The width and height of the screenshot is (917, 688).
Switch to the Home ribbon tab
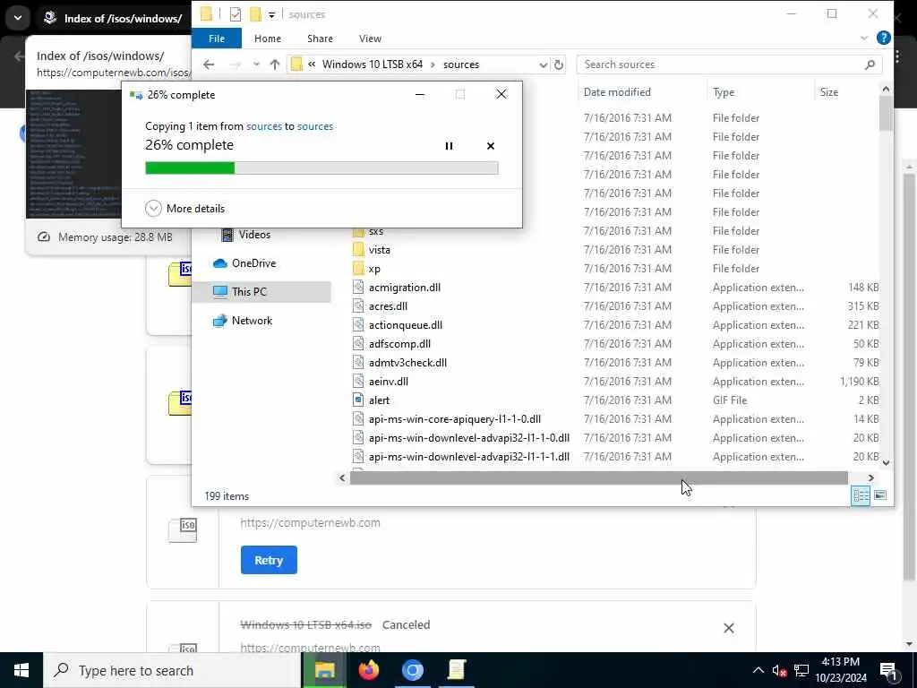[267, 39]
